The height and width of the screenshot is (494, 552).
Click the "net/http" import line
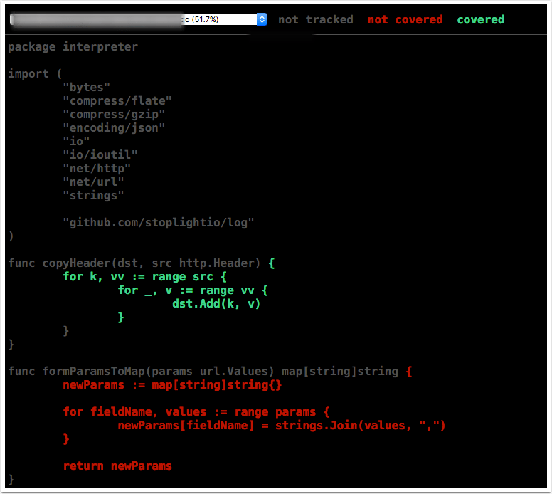(x=97, y=169)
